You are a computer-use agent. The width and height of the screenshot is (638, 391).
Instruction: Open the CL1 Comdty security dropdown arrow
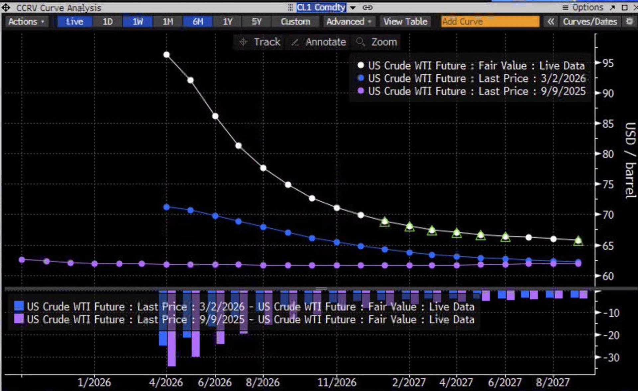tap(353, 7)
